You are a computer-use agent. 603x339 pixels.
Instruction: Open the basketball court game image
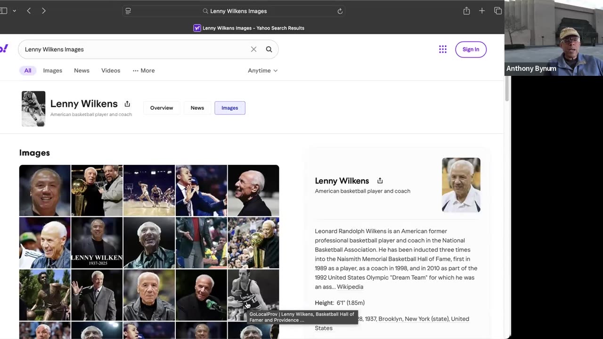149,190
